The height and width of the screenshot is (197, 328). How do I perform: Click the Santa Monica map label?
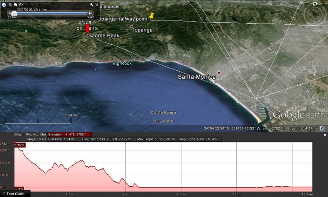point(197,77)
